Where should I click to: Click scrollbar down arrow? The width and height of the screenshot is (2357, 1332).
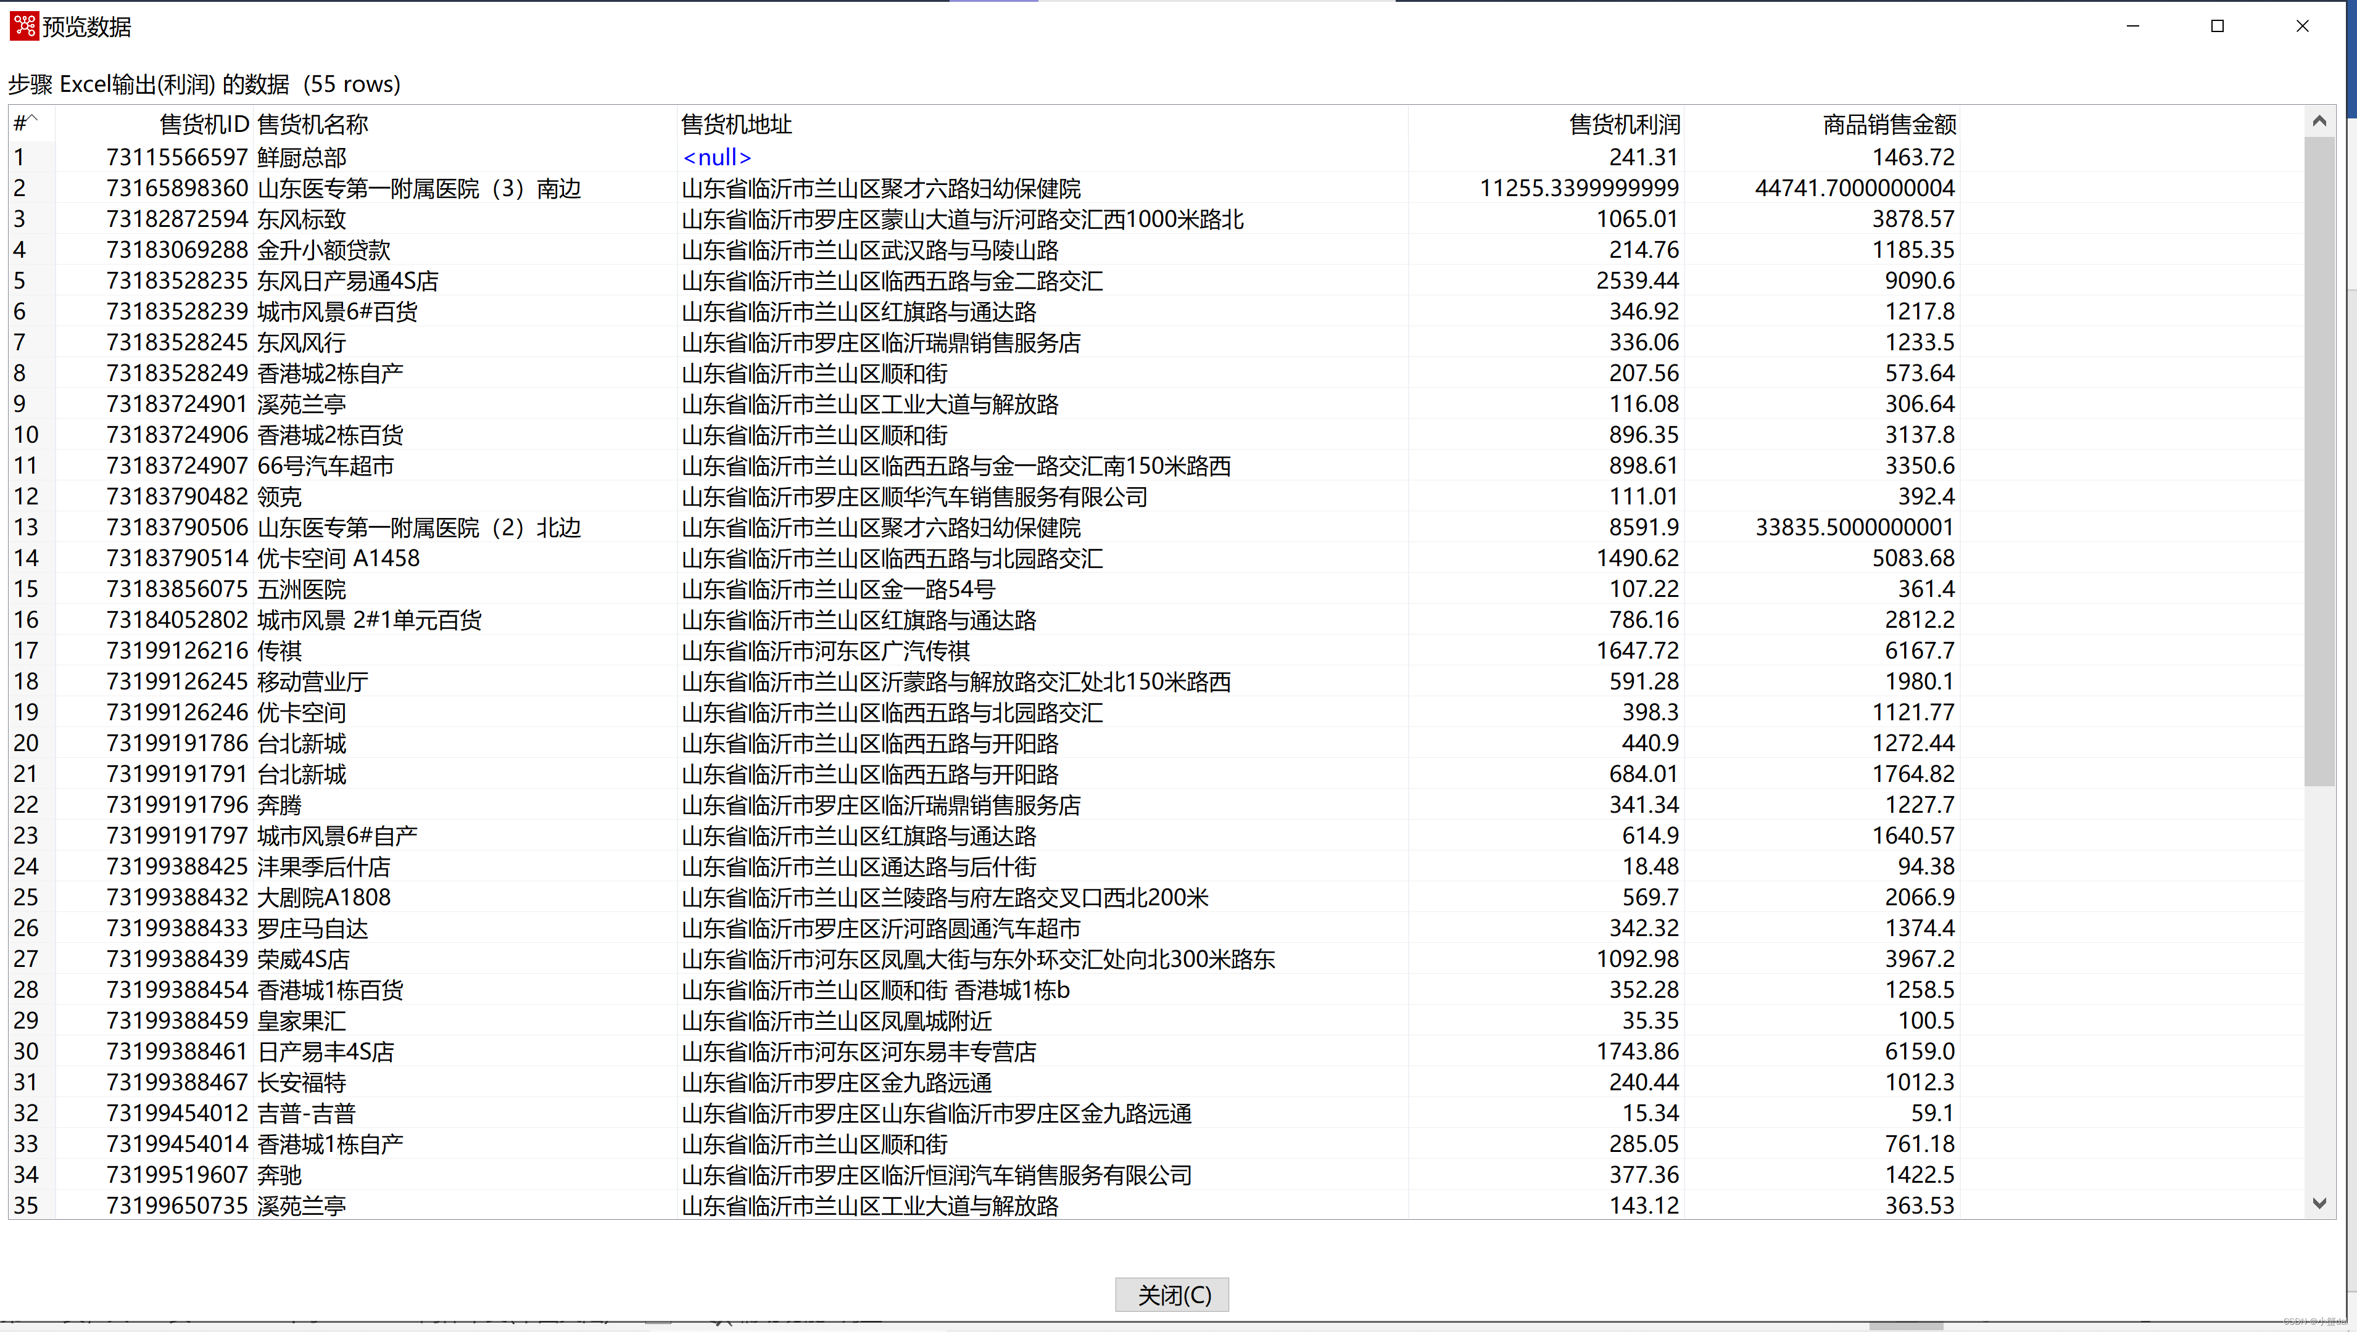2319,1203
